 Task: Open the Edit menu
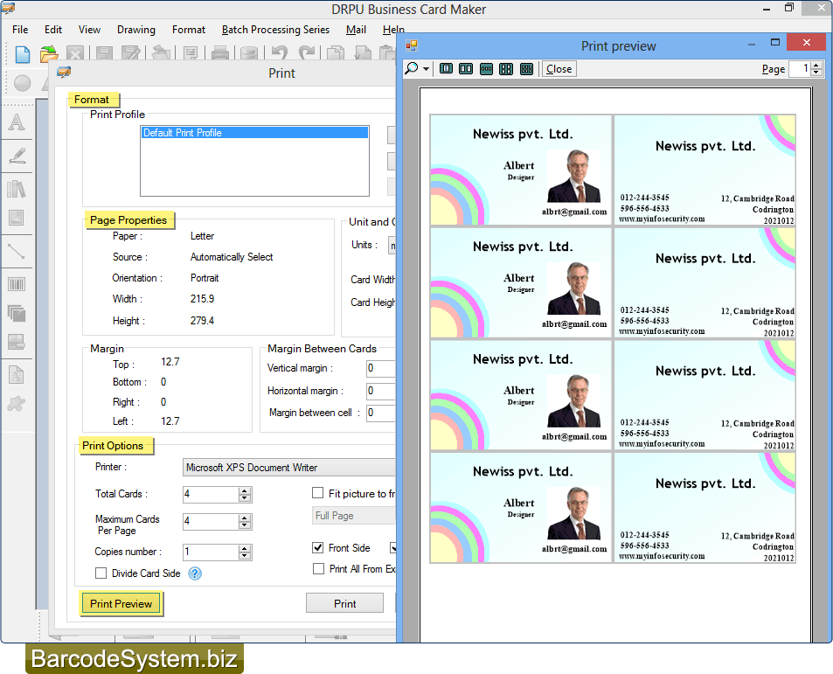(x=53, y=30)
